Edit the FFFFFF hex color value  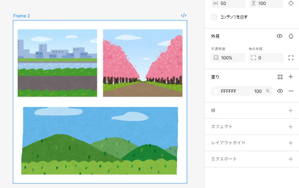[x=229, y=91]
